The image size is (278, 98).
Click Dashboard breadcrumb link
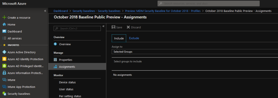tap(61, 11)
